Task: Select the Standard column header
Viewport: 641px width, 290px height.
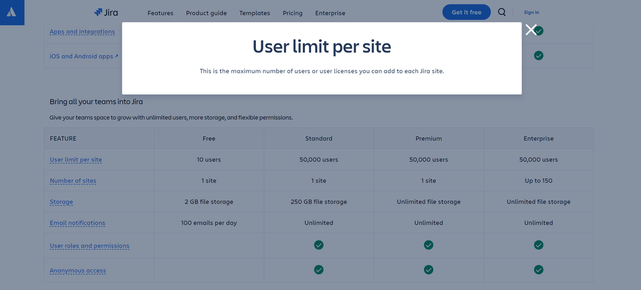Action: tap(318, 138)
